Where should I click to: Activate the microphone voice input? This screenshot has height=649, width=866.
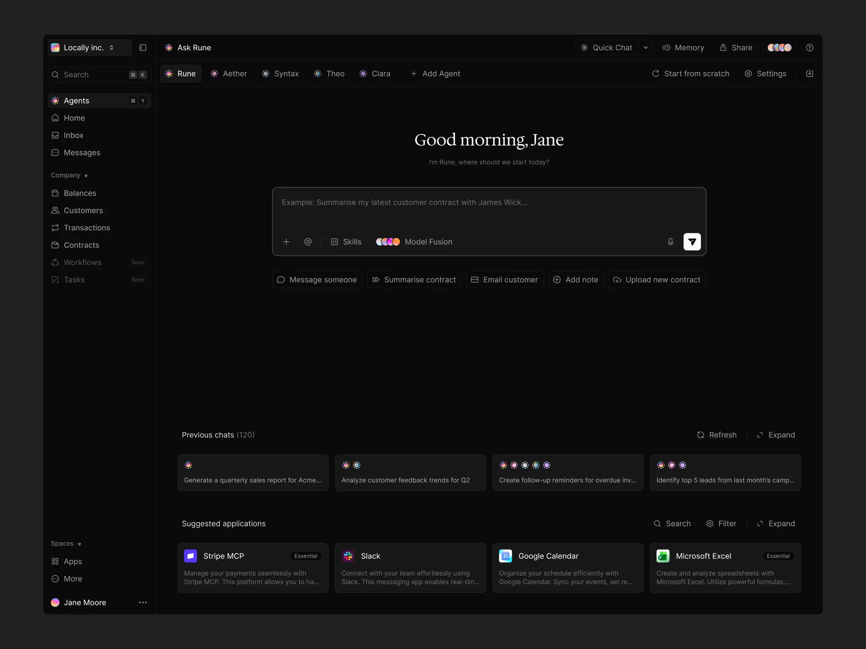(x=670, y=242)
